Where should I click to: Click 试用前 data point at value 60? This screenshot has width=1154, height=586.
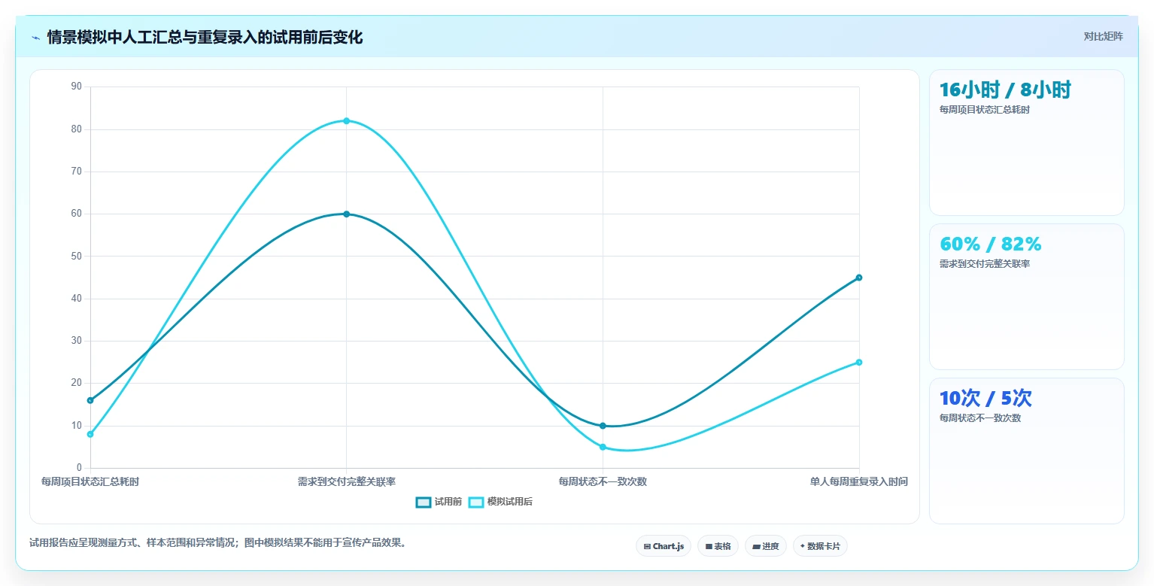click(x=347, y=214)
